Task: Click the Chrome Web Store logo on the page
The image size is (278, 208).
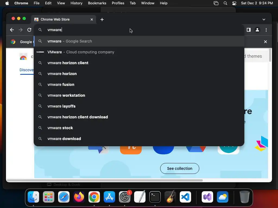Action: (23, 57)
